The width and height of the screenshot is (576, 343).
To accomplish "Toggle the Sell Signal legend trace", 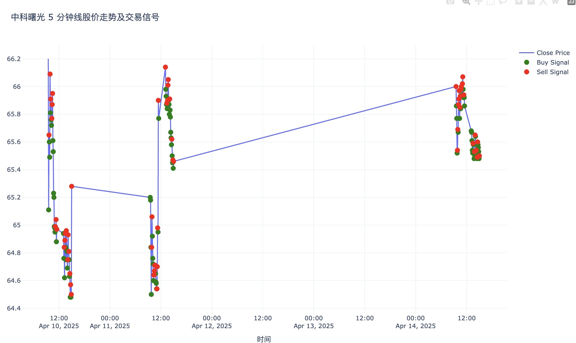I will click(x=544, y=72).
